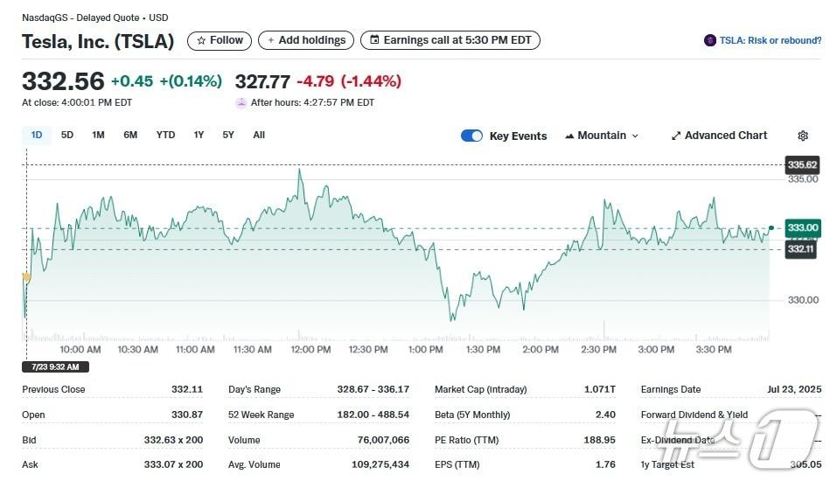Click the Earnings call at 5:30 PM button
Screen dimensions: 830x481
pos(450,40)
